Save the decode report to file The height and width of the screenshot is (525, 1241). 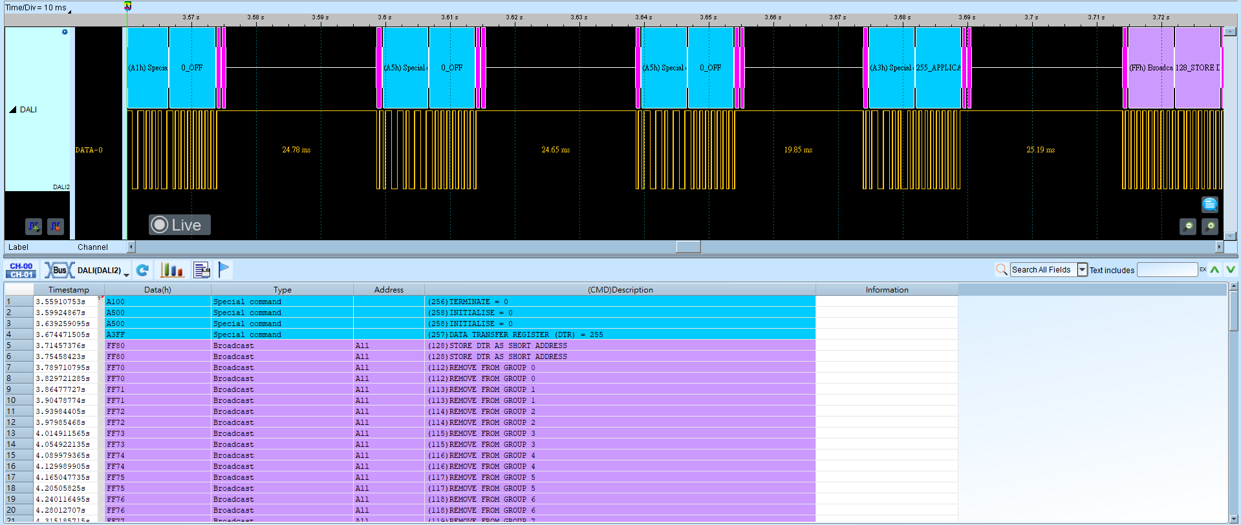click(202, 270)
